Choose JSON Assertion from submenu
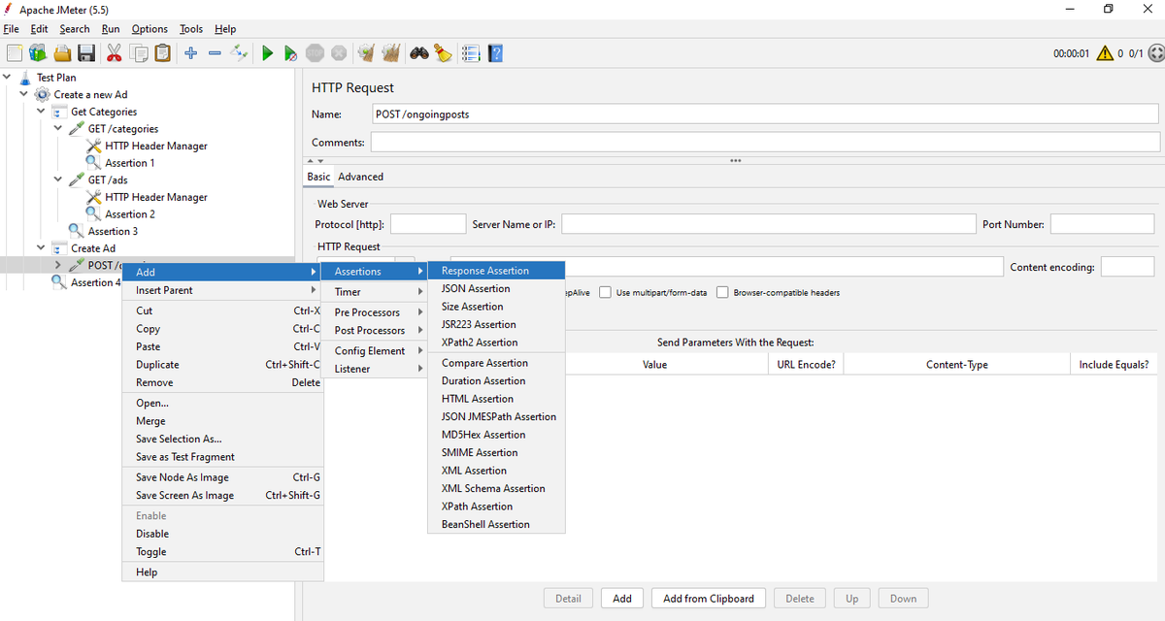This screenshot has width=1165, height=621. pyautogui.click(x=496, y=288)
